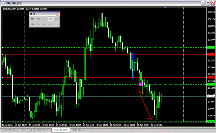Click the red 1.31351 price label
This screenshot has height=133, width=216.
click(x=211, y=77)
